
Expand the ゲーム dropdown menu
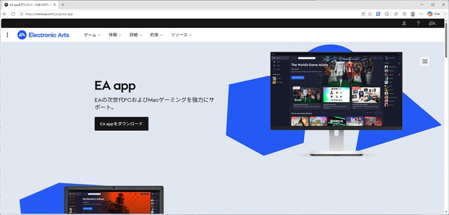point(92,35)
